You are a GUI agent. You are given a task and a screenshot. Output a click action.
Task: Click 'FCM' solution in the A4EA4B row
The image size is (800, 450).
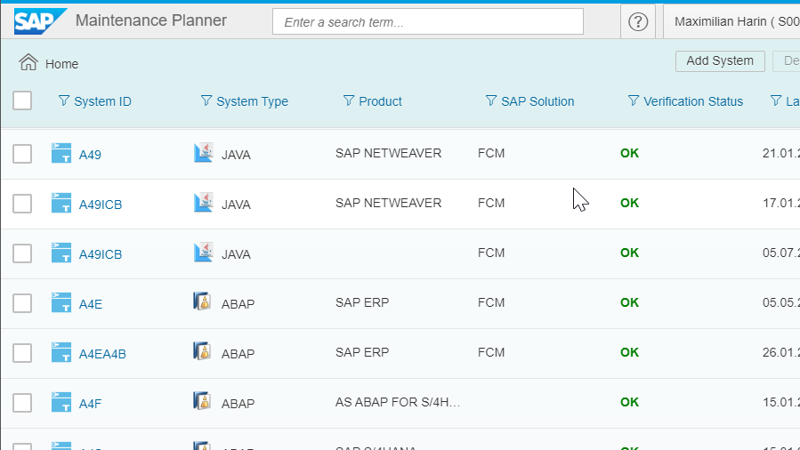click(x=491, y=353)
